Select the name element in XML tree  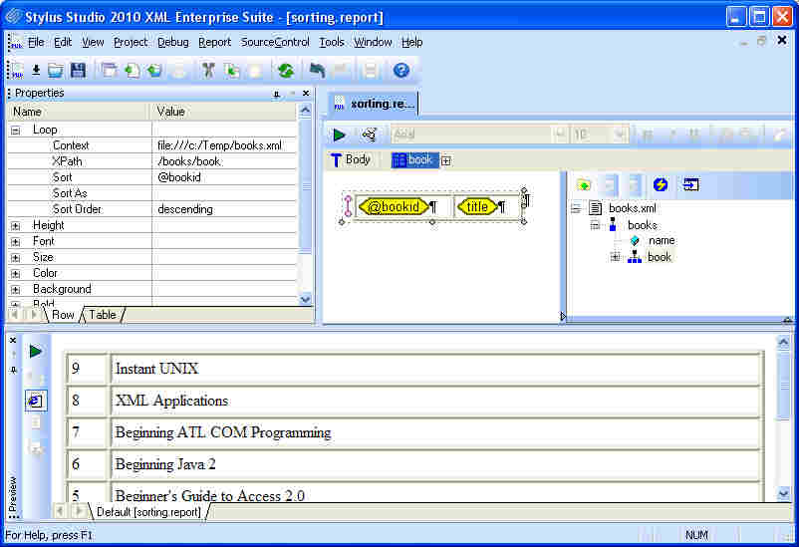coord(661,240)
